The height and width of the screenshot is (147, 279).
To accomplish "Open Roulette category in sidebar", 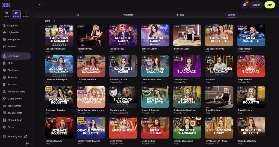I will point(16,77).
